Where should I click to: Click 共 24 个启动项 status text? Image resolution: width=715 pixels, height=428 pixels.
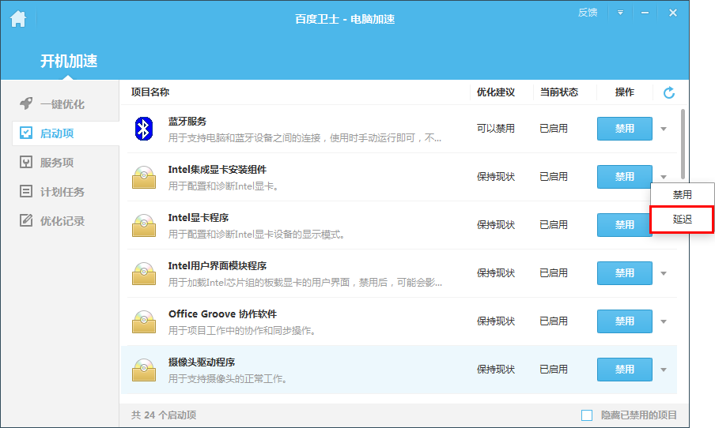164,415
